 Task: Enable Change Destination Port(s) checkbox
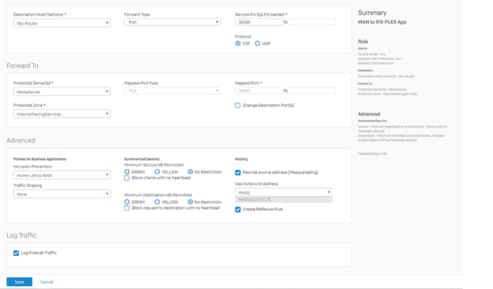238,105
